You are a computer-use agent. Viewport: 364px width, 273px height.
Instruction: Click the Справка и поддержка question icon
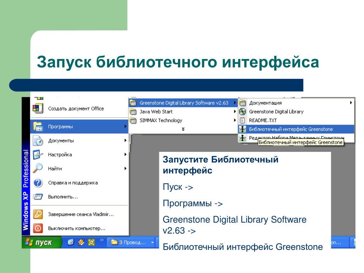[x=38, y=183]
